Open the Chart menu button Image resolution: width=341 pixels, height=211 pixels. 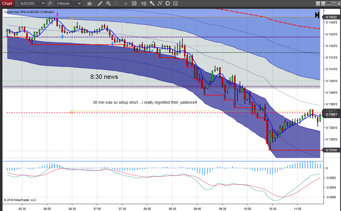click(x=7, y=3)
